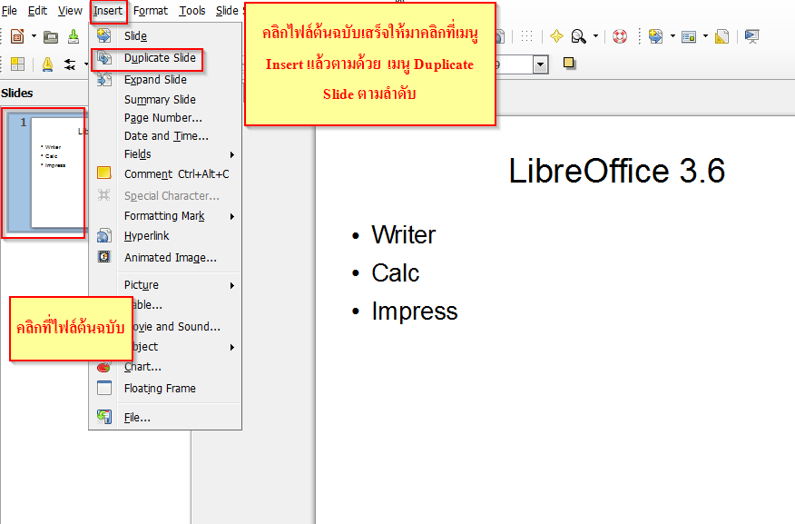
Task: Choose Page Number... menu entry
Action: (165, 118)
